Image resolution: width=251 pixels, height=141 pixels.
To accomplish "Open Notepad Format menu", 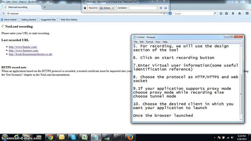I will pos(149,42).
